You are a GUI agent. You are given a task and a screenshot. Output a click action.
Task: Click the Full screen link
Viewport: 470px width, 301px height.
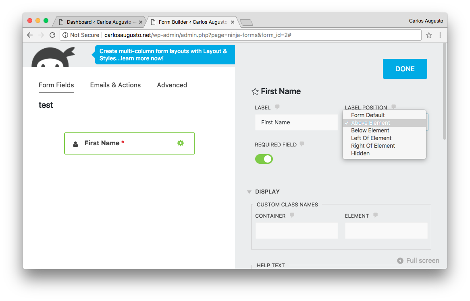pyautogui.click(x=418, y=260)
